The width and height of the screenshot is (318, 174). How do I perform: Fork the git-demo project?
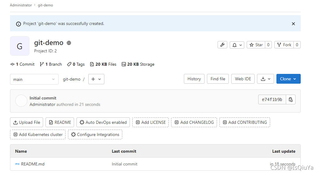(x=284, y=45)
